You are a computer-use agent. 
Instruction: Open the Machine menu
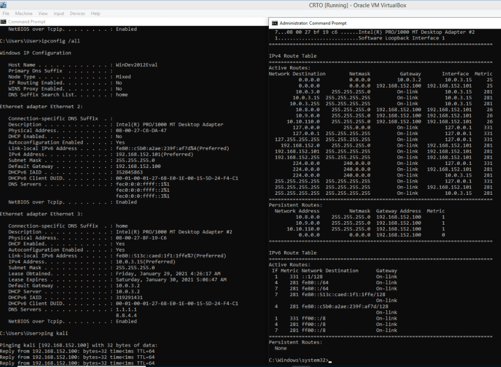coord(24,14)
